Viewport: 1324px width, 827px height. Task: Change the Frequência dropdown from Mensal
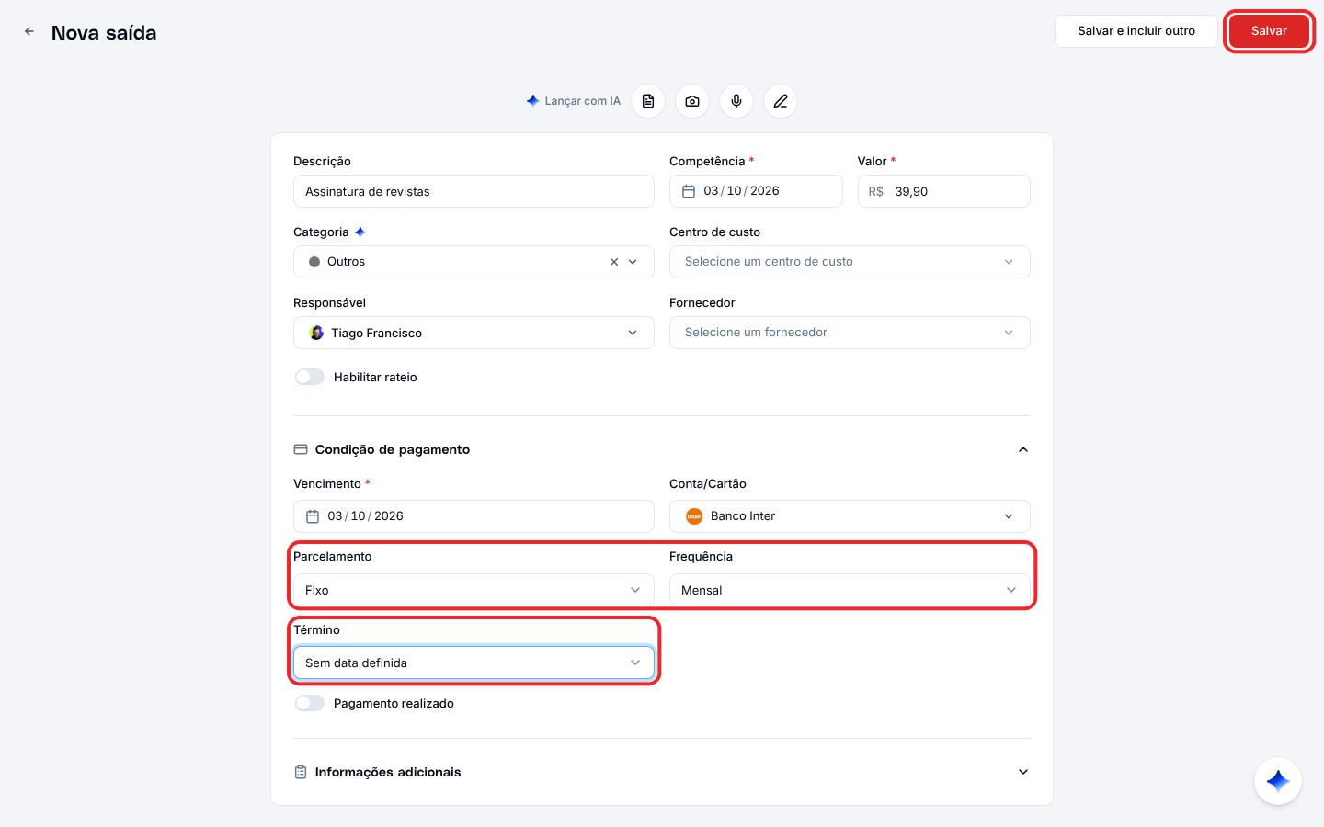coord(850,590)
